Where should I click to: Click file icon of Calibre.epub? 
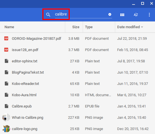coord(6,106)
